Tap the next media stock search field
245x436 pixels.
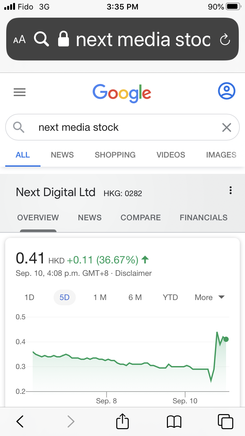122,127
